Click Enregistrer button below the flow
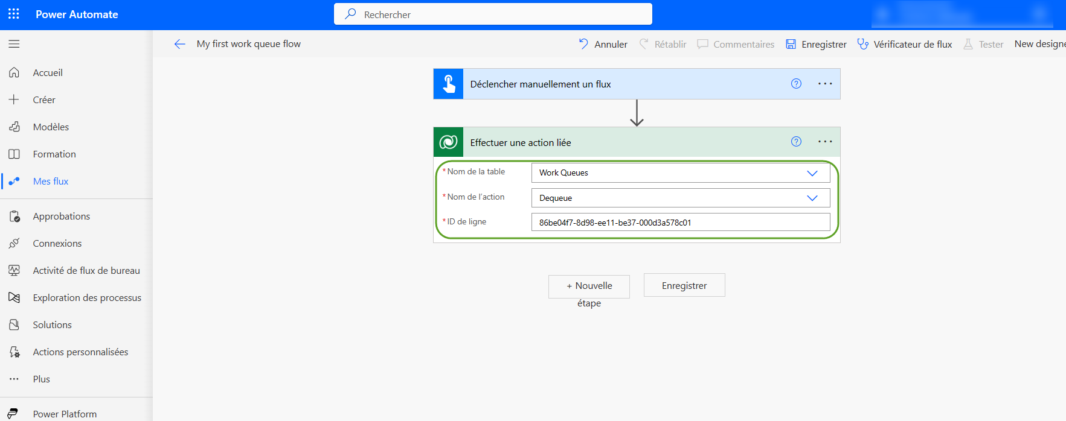This screenshot has width=1066, height=421. coord(684,285)
